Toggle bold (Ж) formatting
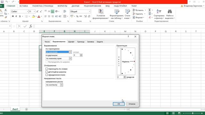This screenshot has height=115, width=205. pyautogui.click(x=13, y=16)
